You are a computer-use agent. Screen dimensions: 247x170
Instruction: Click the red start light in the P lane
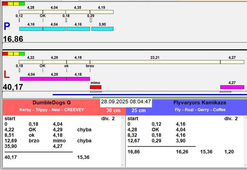(x=5, y=4)
